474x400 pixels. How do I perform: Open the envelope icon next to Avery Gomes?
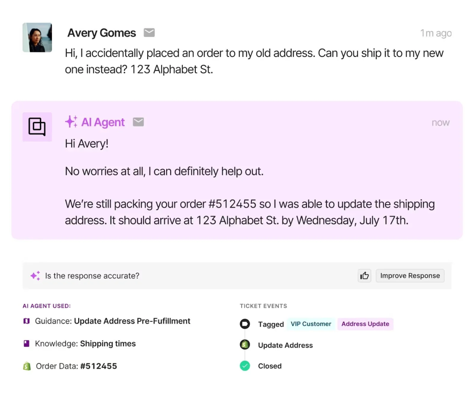pyautogui.click(x=149, y=33)
